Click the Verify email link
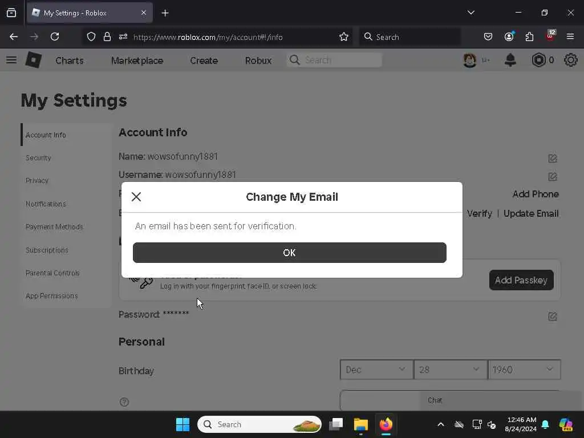Image resolution: width=584 pixels, height=438 pixels. pos(479,213)
